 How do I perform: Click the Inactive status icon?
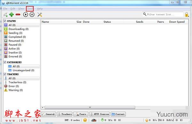pyautogui.click(x=6, y=52)
